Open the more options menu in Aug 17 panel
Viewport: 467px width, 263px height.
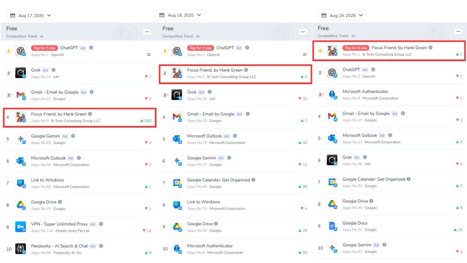click(147, 32)
